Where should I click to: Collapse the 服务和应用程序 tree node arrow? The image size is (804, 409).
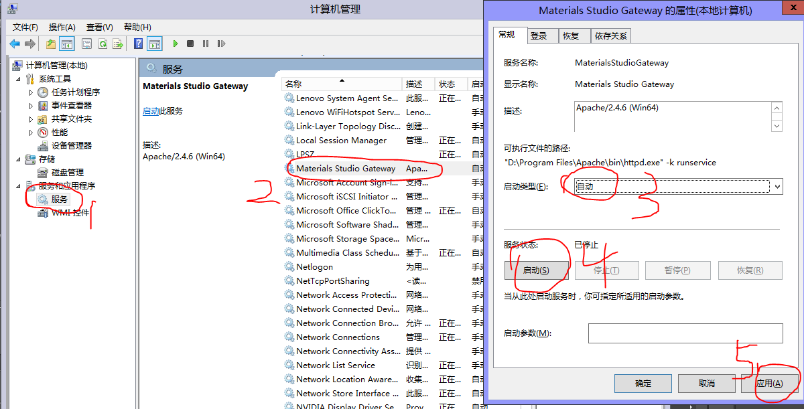[x=18, y=185]
